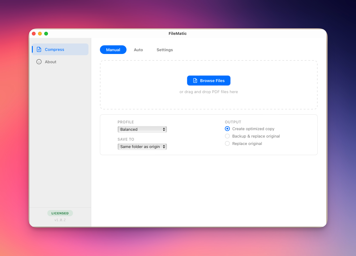The height and width of the screenshot is (256, 356).
Task: Switch to the Auto tab
Action: click(138, 50)
